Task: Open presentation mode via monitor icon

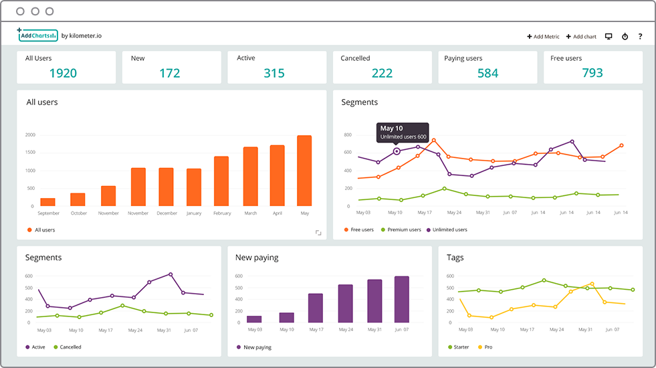Action: click(609, 36)
